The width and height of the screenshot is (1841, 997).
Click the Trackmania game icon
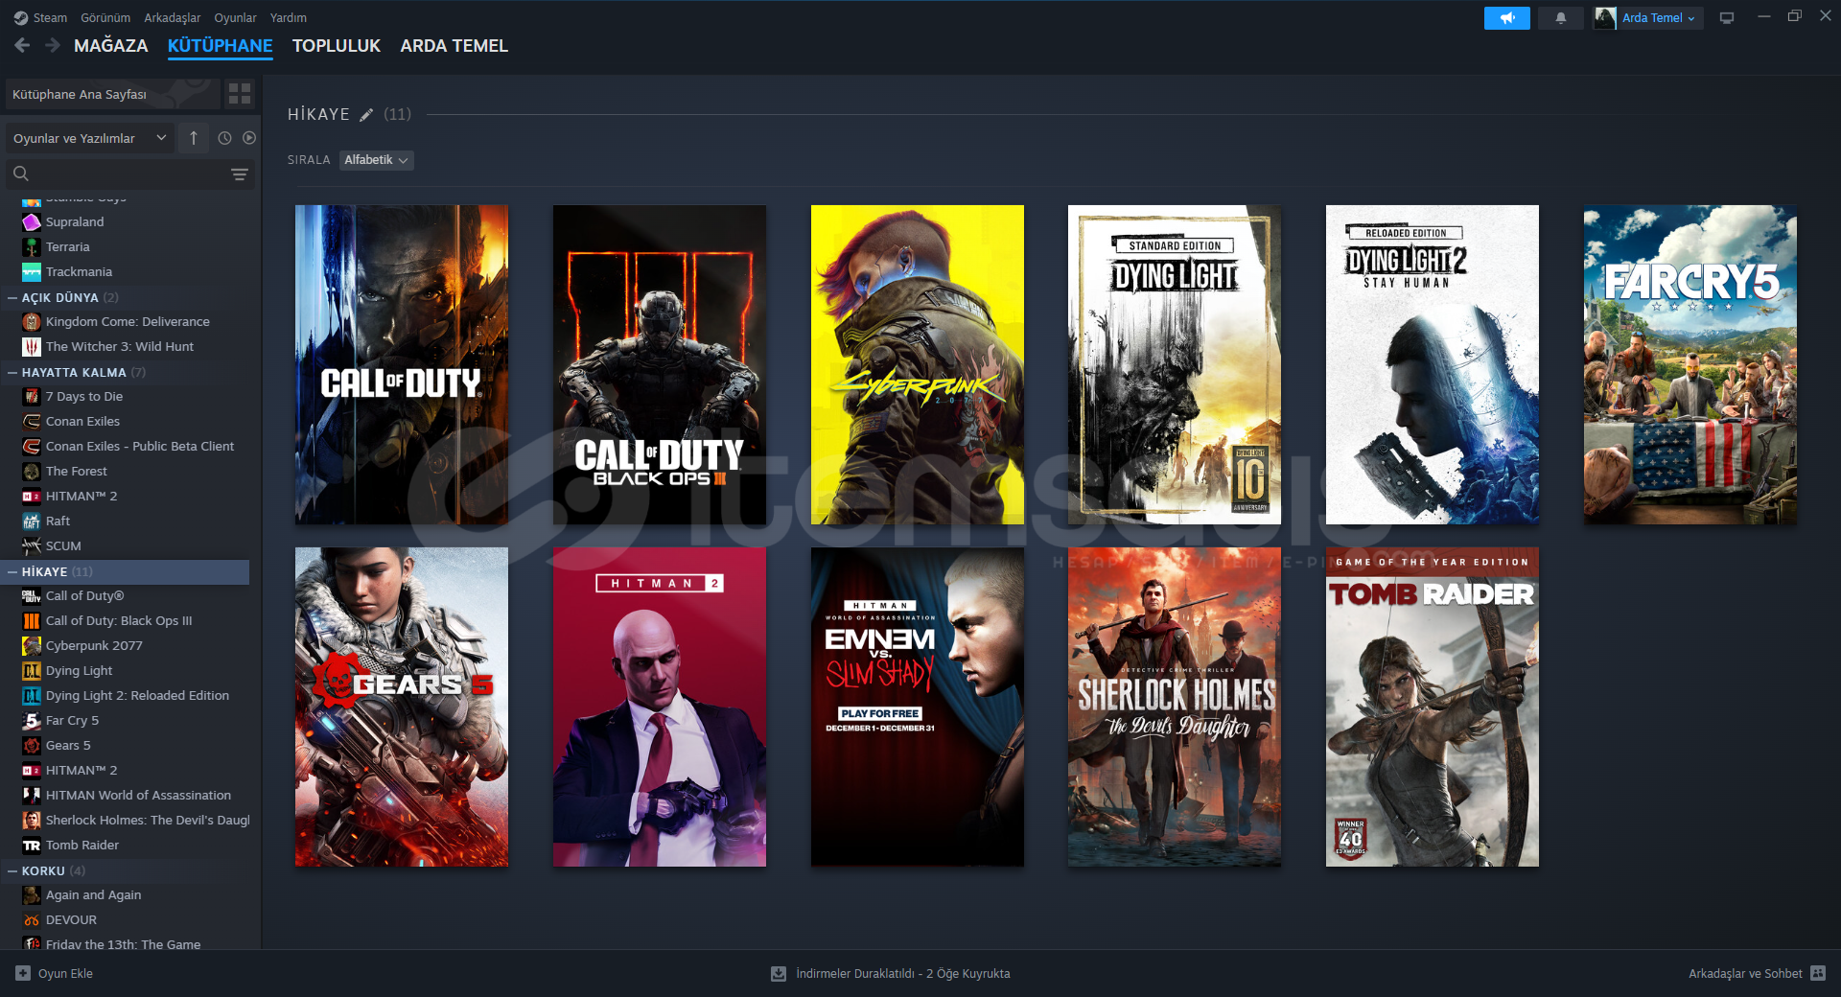32,271
